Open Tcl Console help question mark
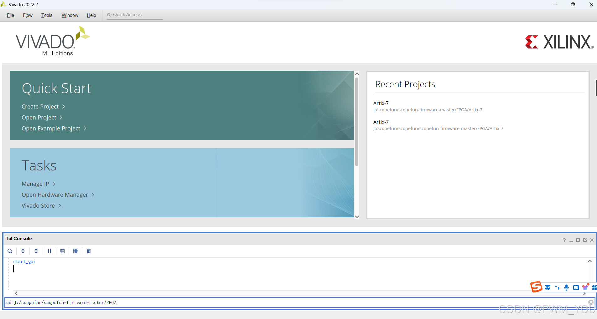 click(x=564, y=240)
